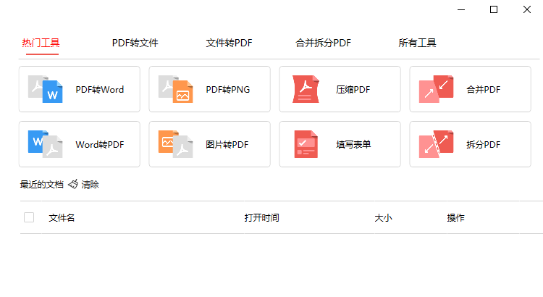This screenshot has height=297, width=543.
Task: Click the 文件名 column header
Action: (x=62, y=217)
